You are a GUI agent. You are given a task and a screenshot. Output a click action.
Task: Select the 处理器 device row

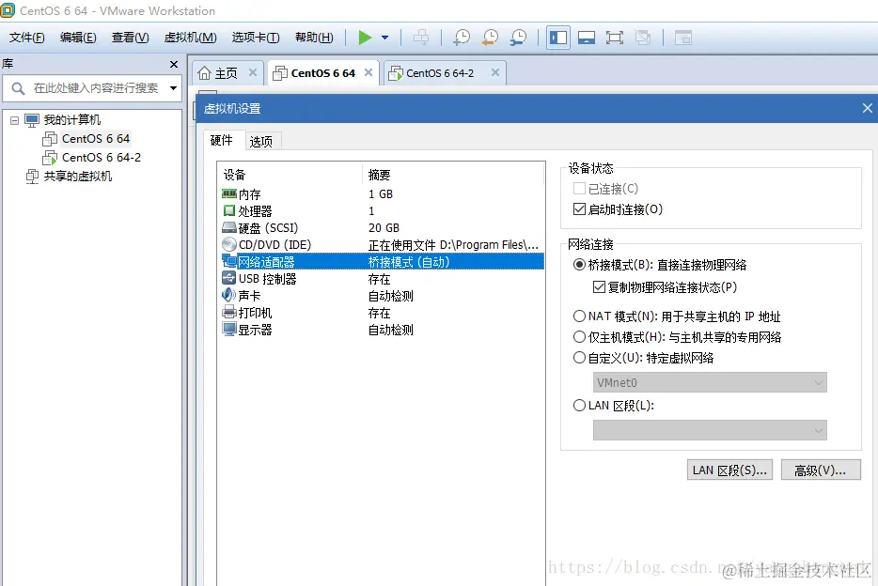pos(383,210)
